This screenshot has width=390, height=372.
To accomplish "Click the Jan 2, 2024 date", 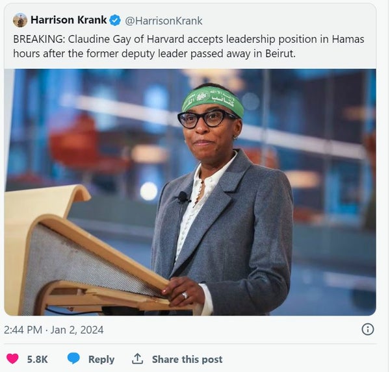I will (77, 330).
